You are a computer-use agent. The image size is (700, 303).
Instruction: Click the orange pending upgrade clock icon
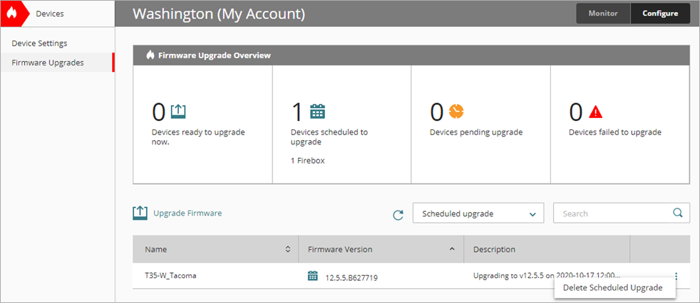[456, 112]
